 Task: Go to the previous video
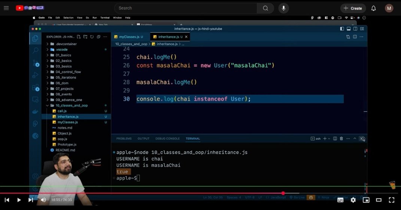click(x=7, y=200)
